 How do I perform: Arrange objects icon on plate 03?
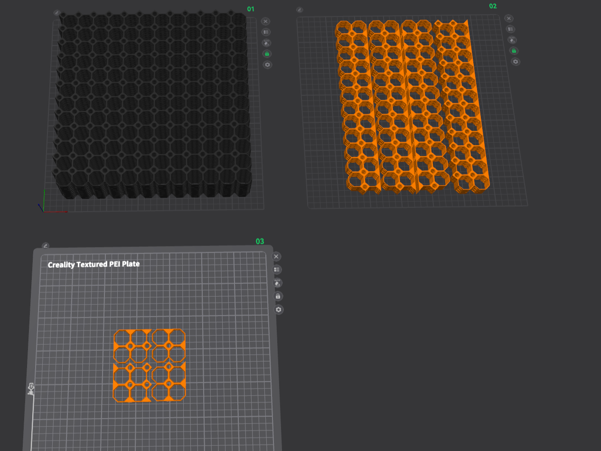click(277, 270)
